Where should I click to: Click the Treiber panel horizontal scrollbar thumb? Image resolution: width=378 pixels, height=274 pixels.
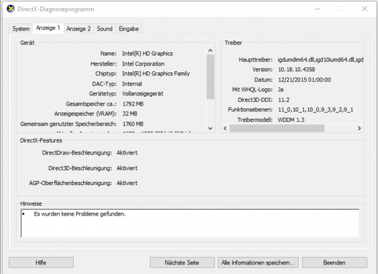click(278, 128)
